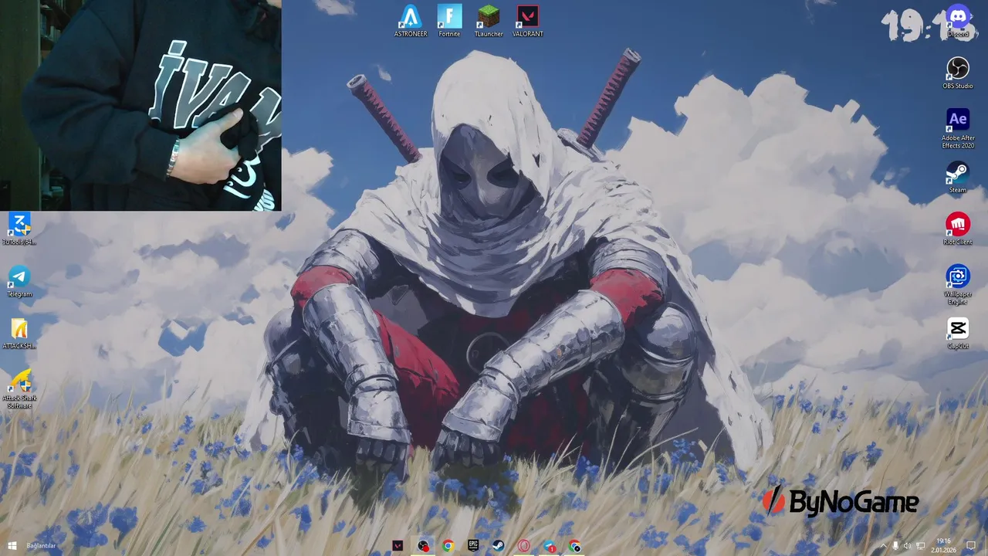Viewport: 988px width, 556px height.
Task: Open Steam from the taskbar
Action: point(499,546)
